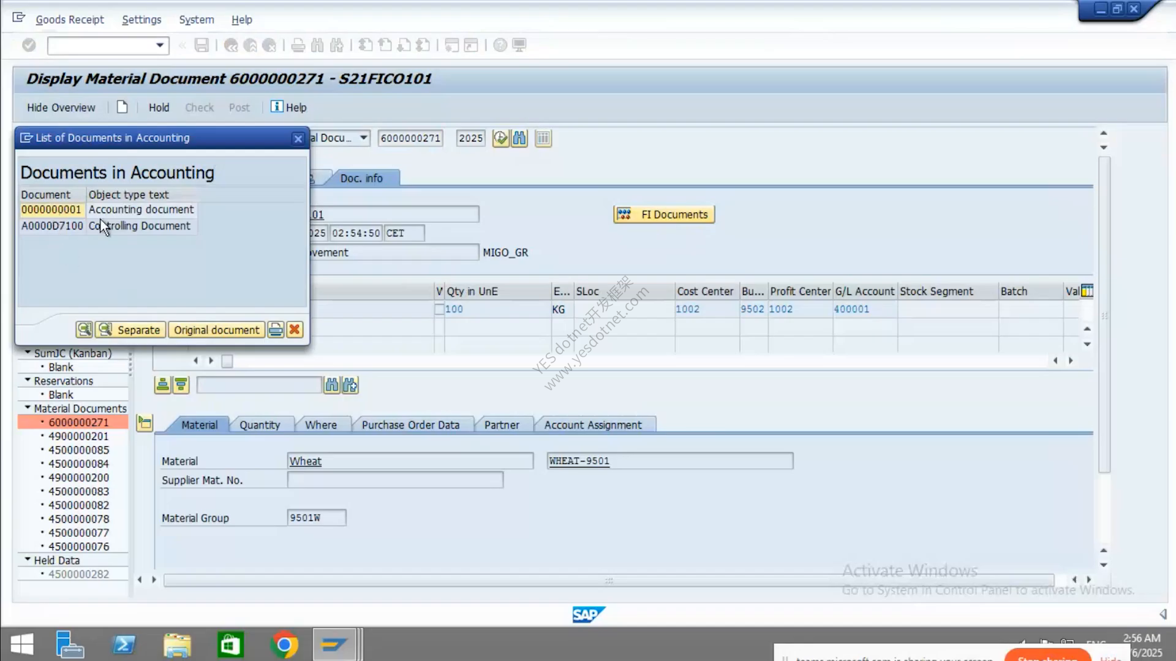Collapse the Material Documents tree node
Viewport: 1176px width, 661px height.
pos(28,408)
